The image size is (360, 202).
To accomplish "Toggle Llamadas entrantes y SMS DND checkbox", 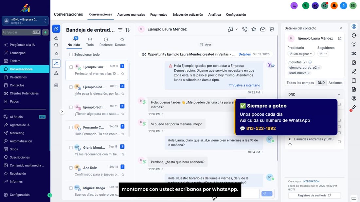I will click(x=339, y=142).
